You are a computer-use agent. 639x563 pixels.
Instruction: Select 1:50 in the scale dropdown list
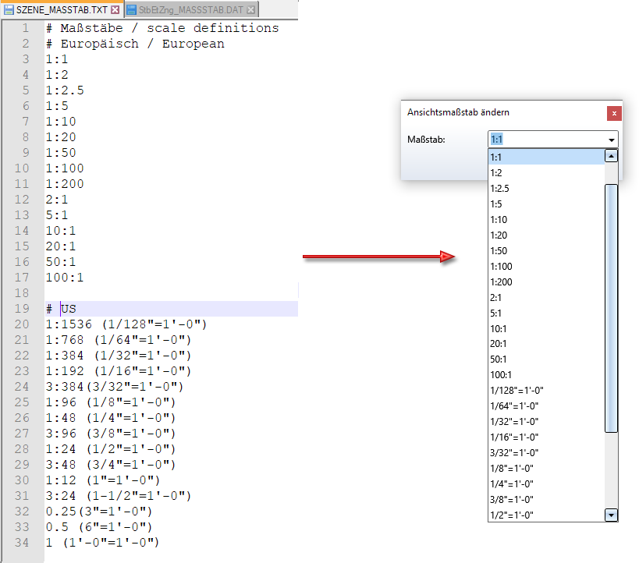(x=546, y=251)
